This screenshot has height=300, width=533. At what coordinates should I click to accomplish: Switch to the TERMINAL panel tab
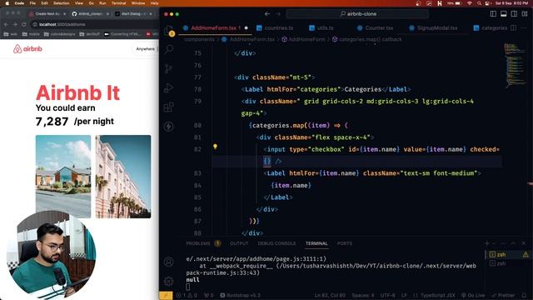[x=316, y=243]
